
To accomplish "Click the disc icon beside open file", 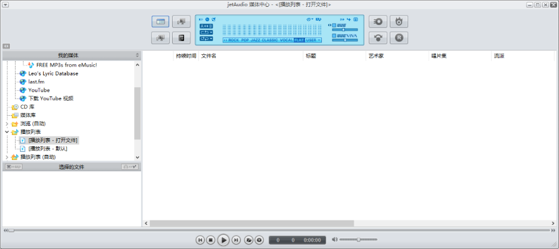I will (258, 240).
